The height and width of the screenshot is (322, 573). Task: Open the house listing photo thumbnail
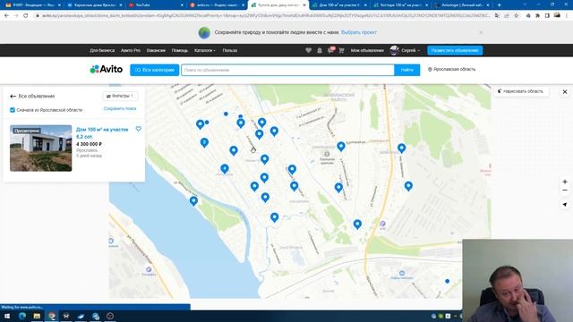(41, 148)
